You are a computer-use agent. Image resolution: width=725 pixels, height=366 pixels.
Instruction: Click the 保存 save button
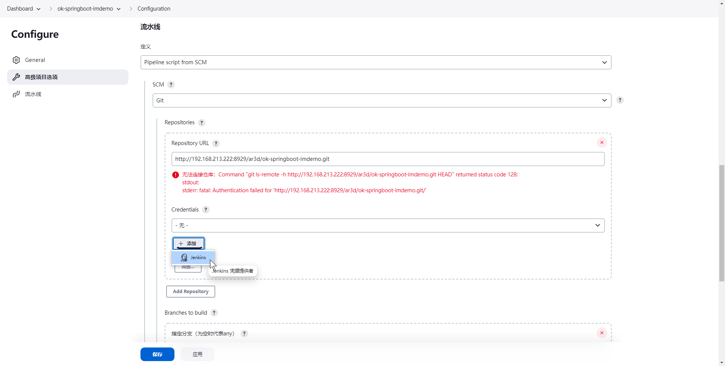[157, 354]
